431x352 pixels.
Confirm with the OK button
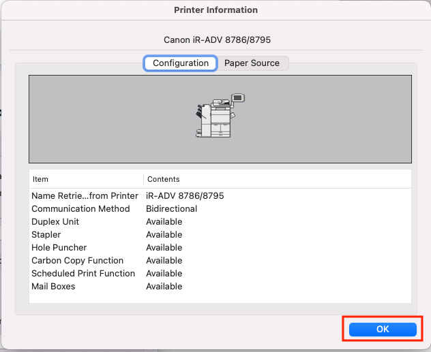(383, 329)
